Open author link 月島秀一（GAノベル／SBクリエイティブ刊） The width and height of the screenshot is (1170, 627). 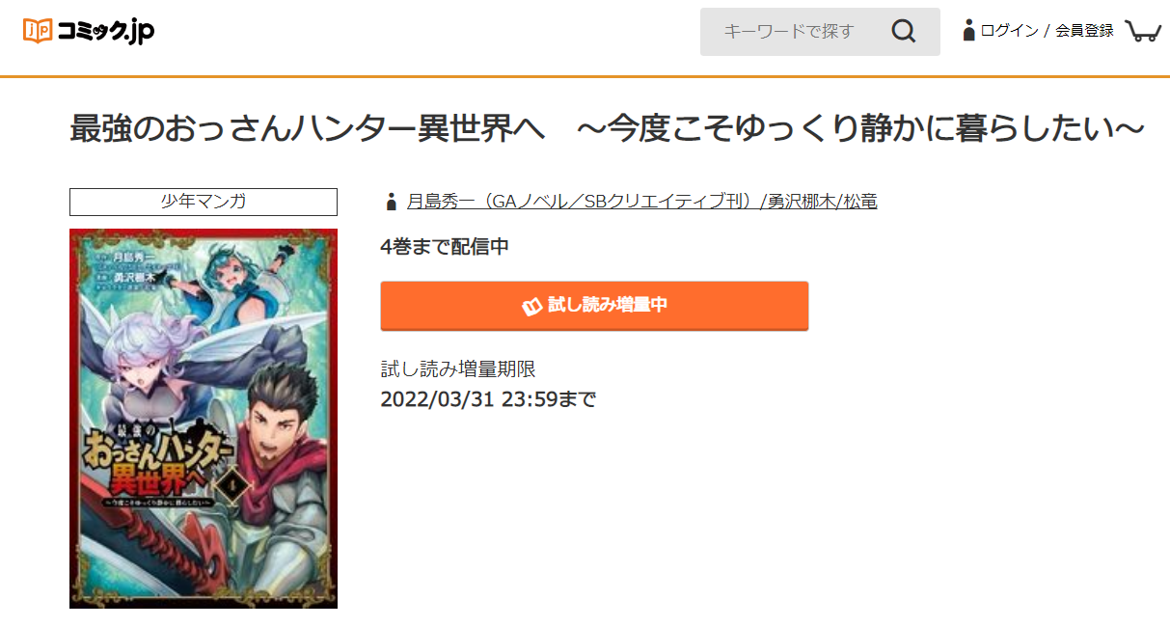coord(581,202)
